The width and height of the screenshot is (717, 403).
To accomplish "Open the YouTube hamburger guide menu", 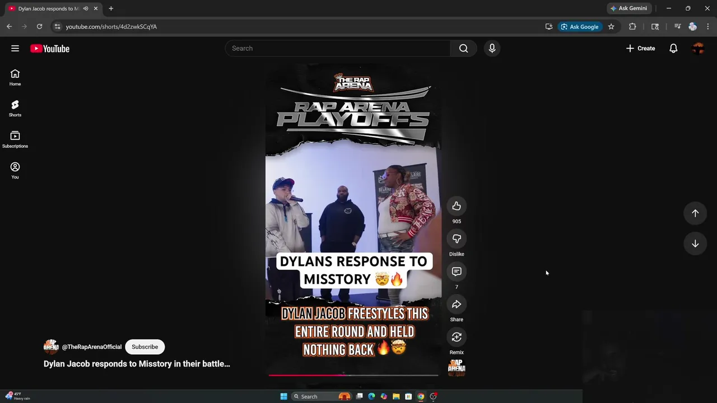I will point(15,49).
